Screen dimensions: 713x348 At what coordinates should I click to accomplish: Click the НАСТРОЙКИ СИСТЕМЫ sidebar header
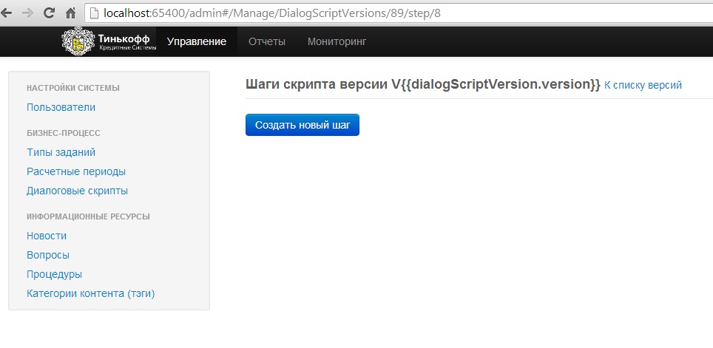tap(73, 88)
